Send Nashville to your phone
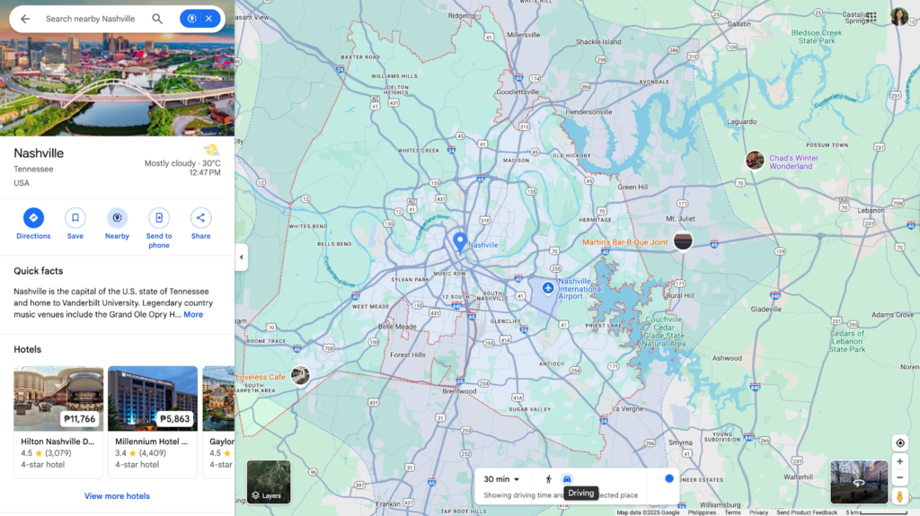Viewport: 920px width, 516px height. pyautogui.click(x=159, y=229)
